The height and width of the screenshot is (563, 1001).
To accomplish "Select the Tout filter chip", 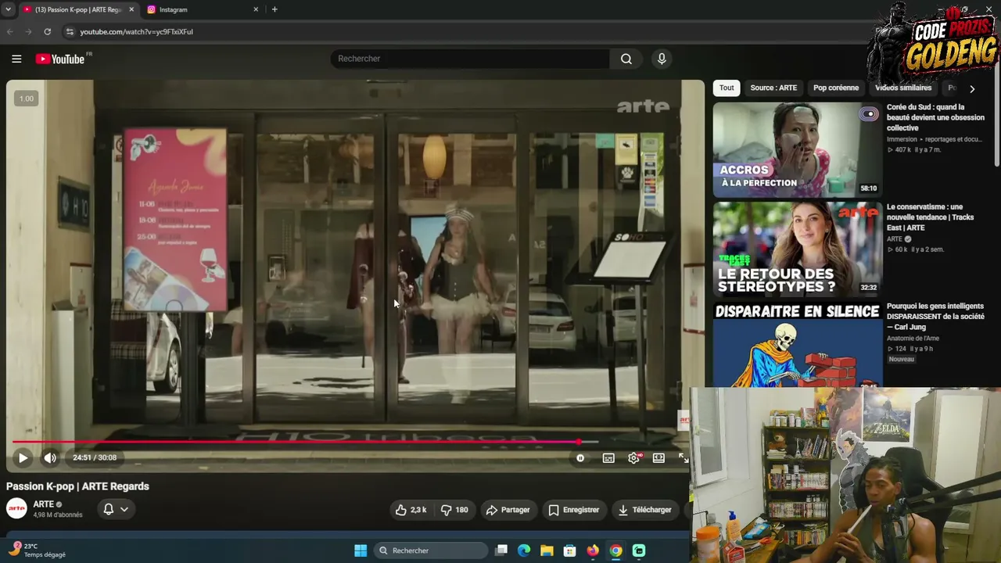I will [x=727, y=88].
